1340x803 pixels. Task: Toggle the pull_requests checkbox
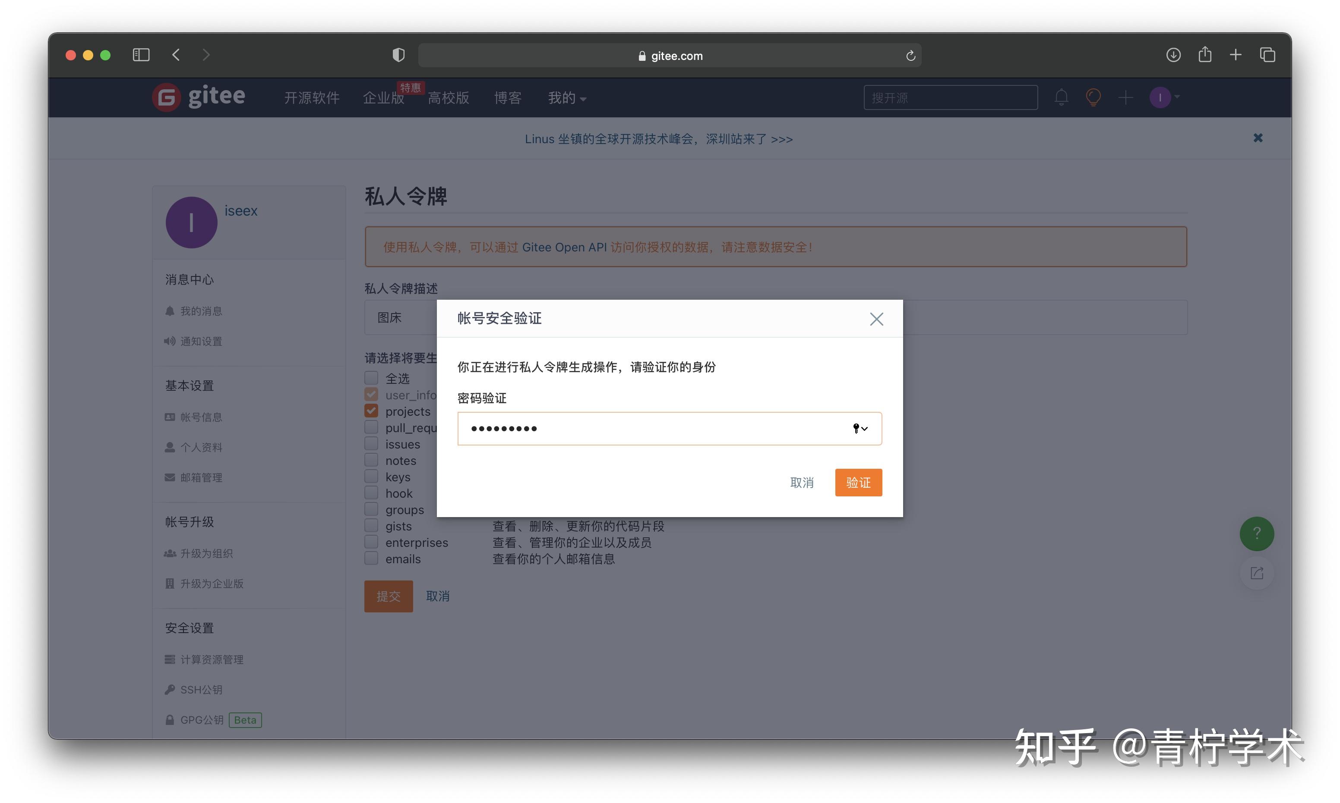coord(371,427)
